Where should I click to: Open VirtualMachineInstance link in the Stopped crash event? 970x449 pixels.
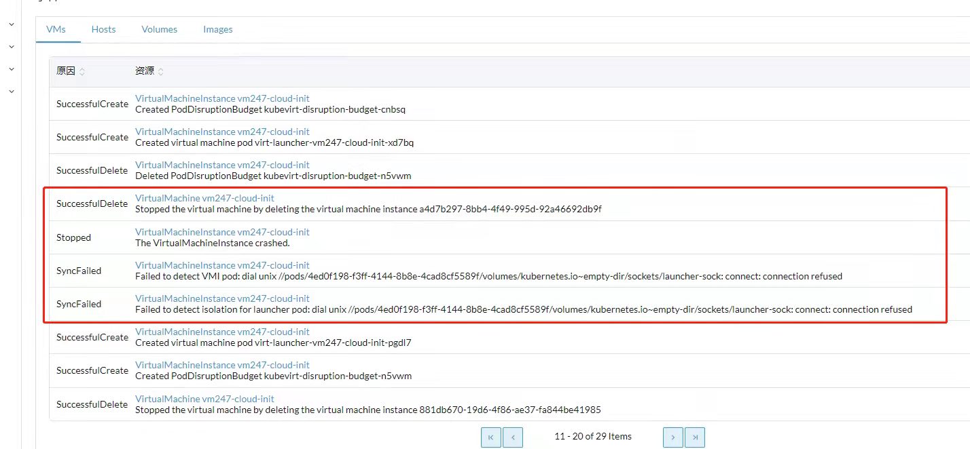(x=222, y=231)
